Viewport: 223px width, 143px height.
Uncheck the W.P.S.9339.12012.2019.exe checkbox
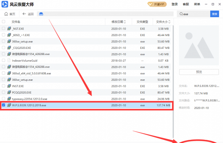3,105
